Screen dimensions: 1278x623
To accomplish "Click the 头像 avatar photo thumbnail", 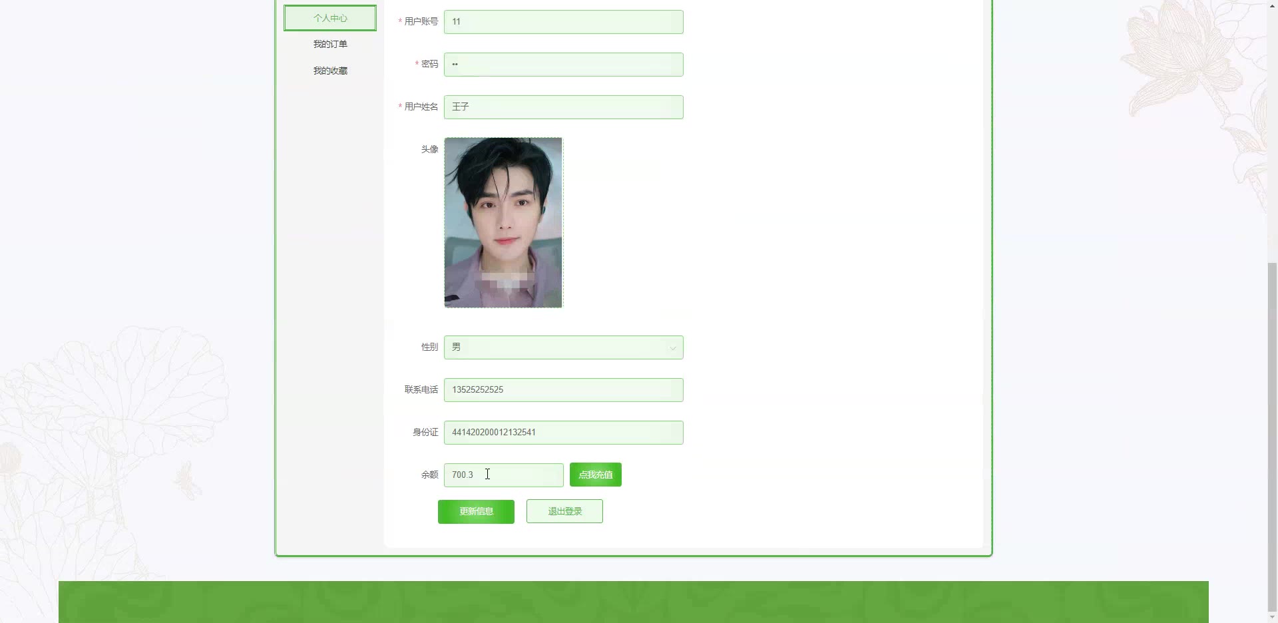I will 503,222.
